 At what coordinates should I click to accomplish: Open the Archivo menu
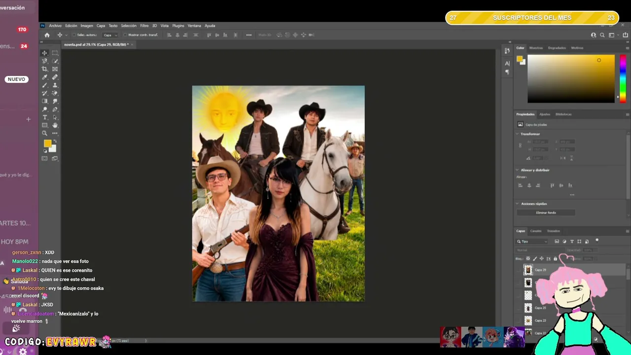pos(55,26)
